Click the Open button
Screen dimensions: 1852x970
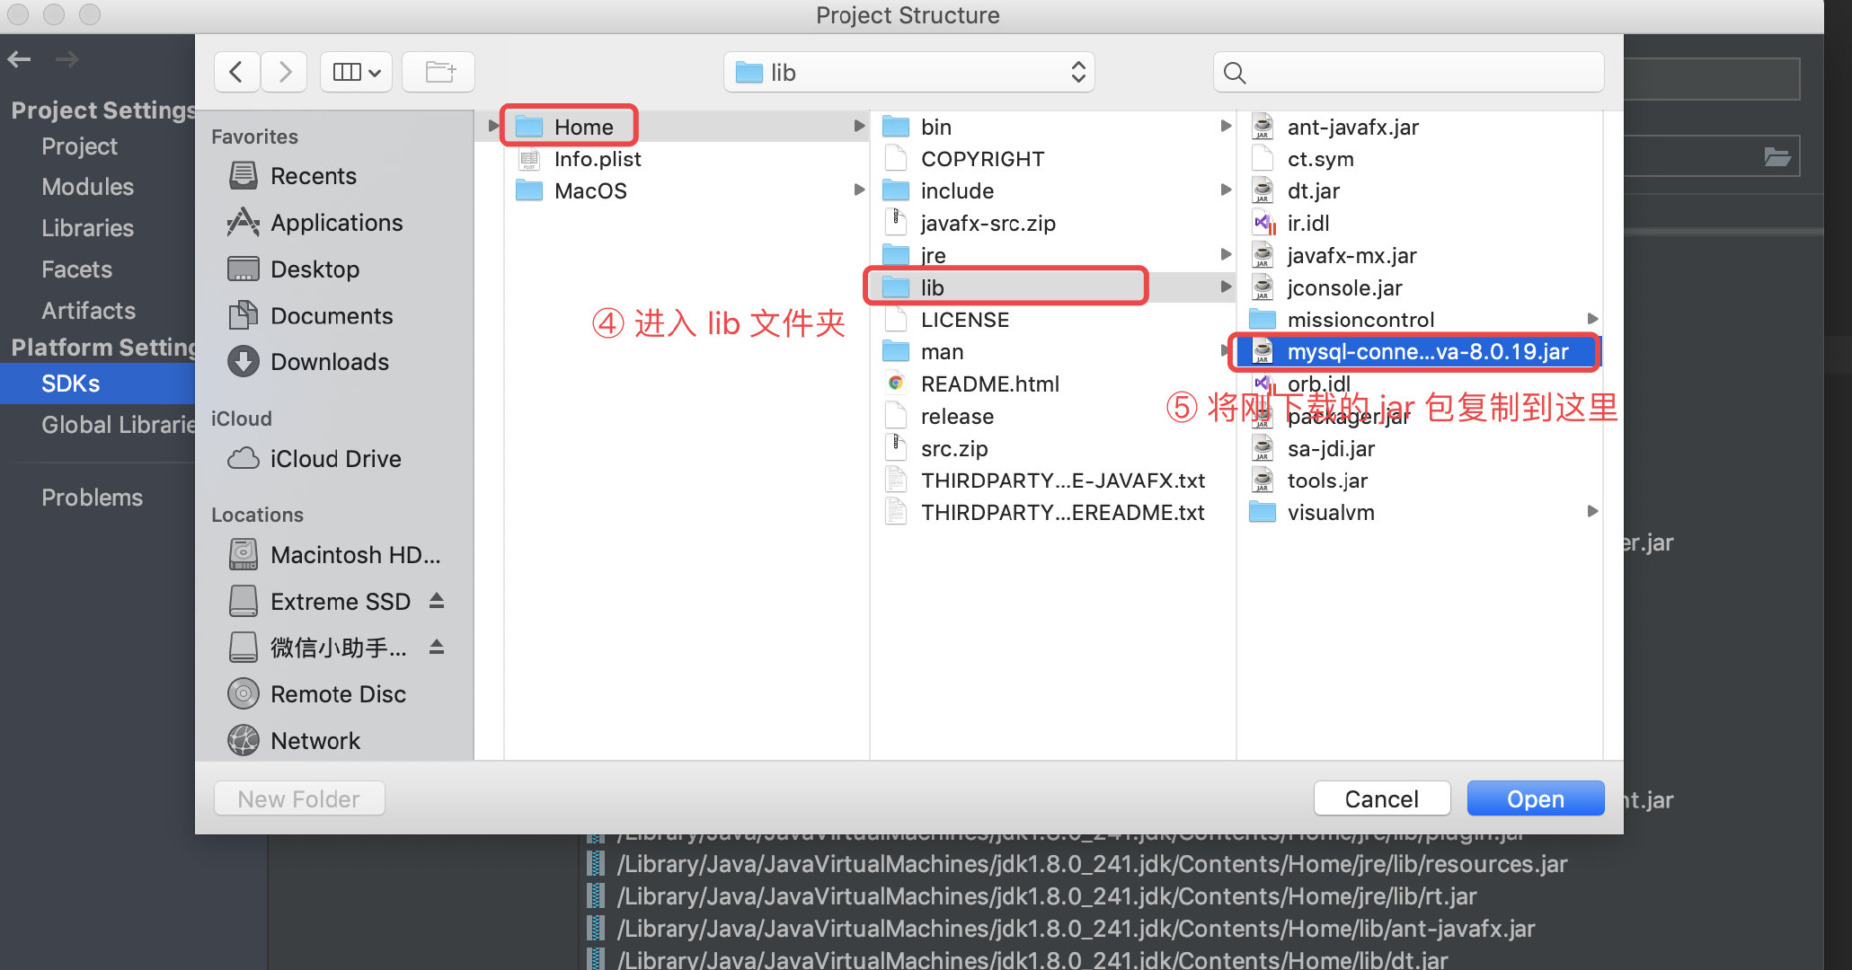(1535, 798)
